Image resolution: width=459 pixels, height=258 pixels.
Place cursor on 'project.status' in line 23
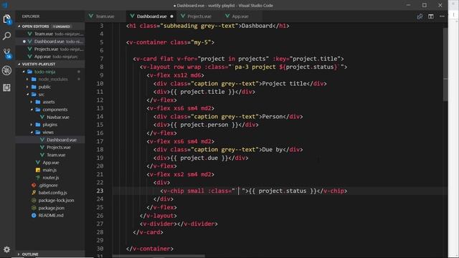(x=282, y=191)
